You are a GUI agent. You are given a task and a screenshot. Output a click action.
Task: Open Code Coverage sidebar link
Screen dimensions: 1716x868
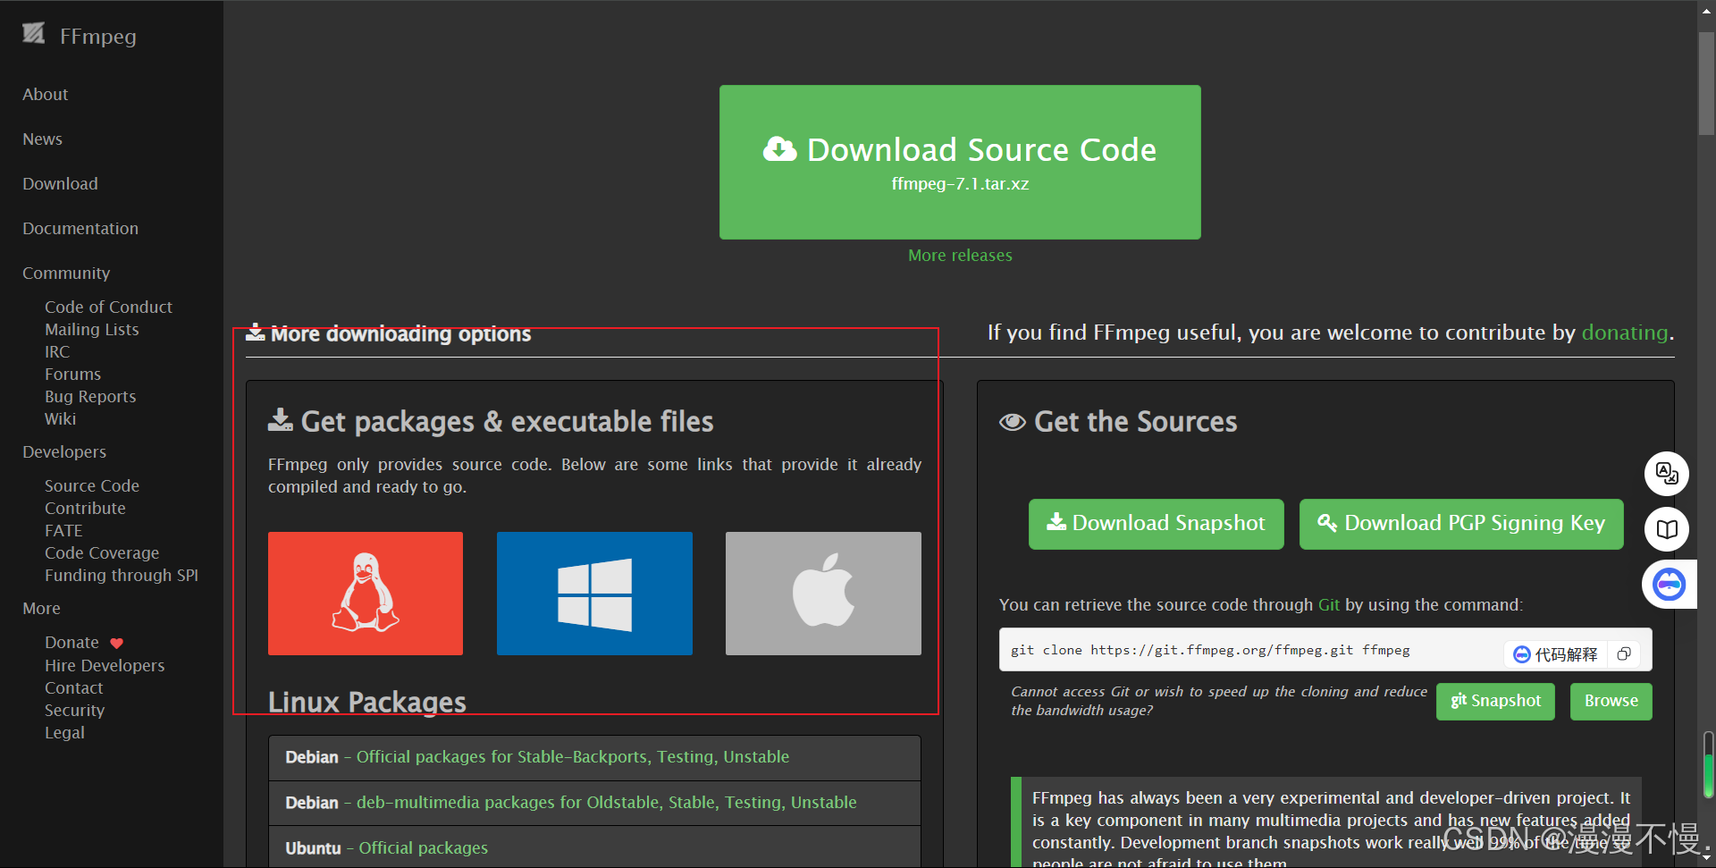(x=102, y=552)
